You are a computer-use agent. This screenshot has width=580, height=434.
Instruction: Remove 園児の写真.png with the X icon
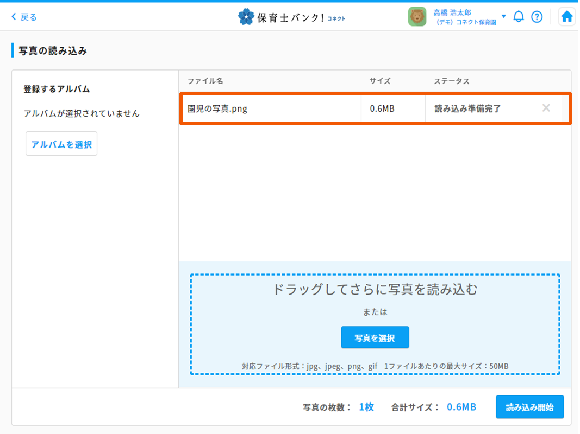click(546, 108)
